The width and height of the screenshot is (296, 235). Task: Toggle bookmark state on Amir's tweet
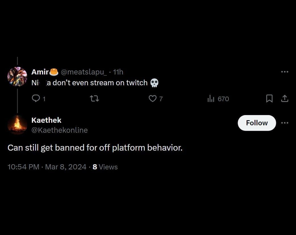[x=269, y=99]
